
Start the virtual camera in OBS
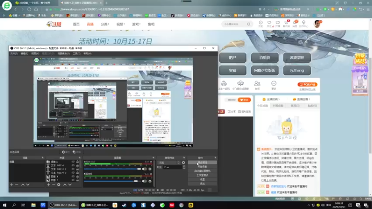coord(202,171)
